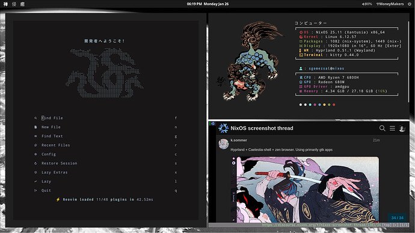Click the exit icon beside Quit
Viewport: 415px width, 233px height.
point(35,190)
